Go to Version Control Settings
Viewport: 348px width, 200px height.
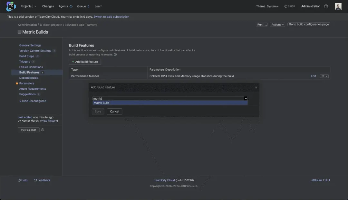coord(35,51)
